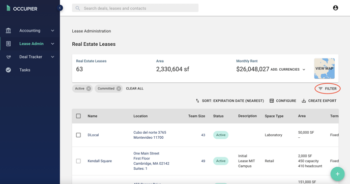Viewport: 350px width, 184px height.
Task: Click the View Map thumbnail
Action: tap(325, 69)
